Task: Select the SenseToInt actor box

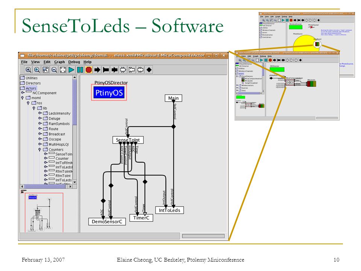Action: click(128, 140)
